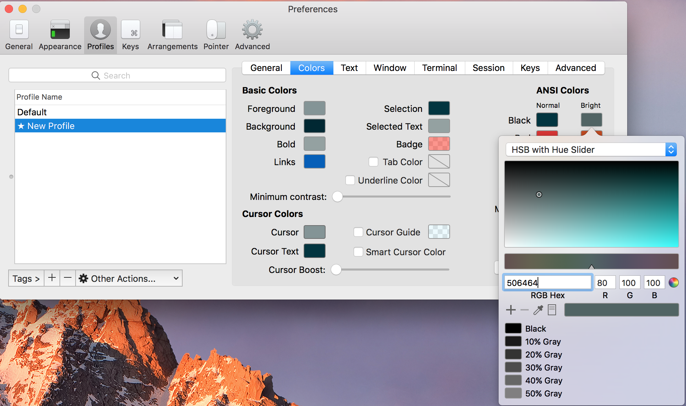
Task: Click the color wheel icon beside B field
Action: [673, 282]
